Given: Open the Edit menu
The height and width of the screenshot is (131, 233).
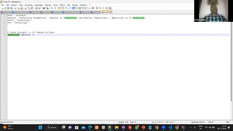Looking at the screenshot, I should point(8,5).
